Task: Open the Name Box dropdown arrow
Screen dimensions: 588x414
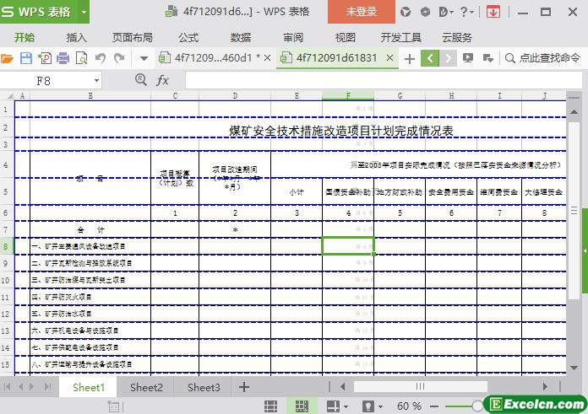Action: 96,80
